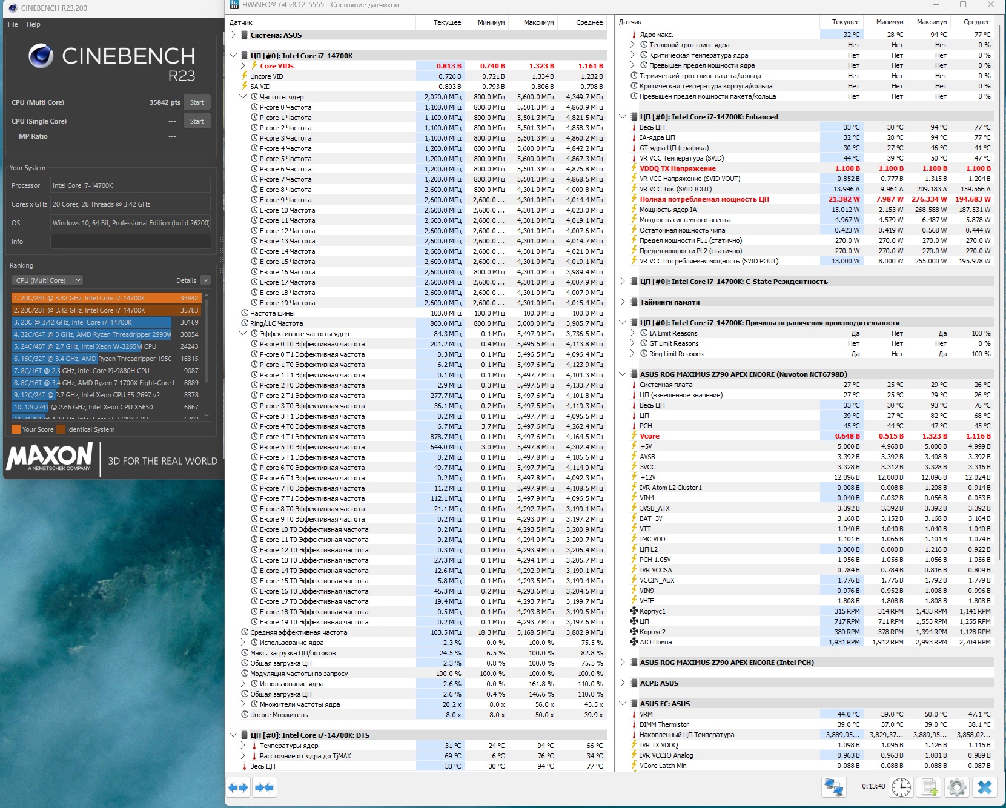Click the chip icon beside Система: ASUS

click(245, 35)
